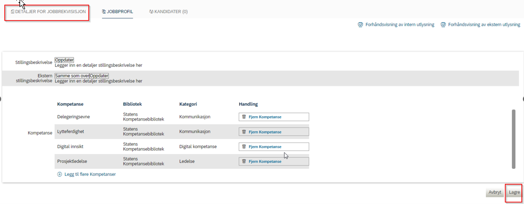Click the Digital kompetanse category cell
This screenshot has height=204, width=524.
[198, 146]
